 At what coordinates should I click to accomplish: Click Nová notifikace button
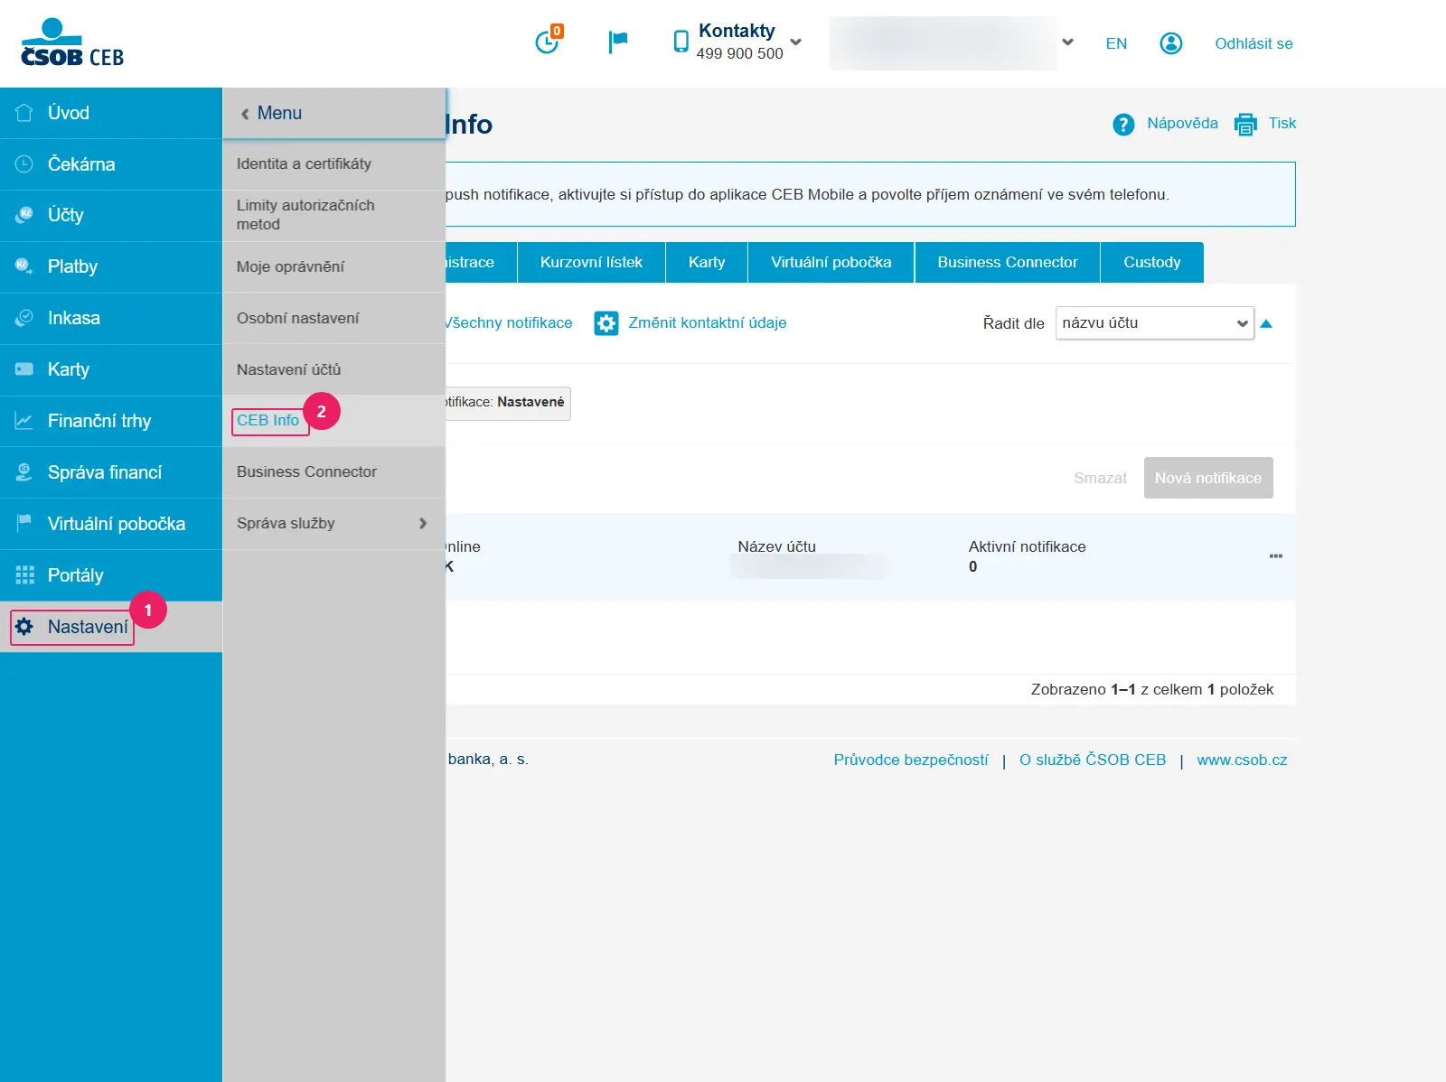(1208, 478)
